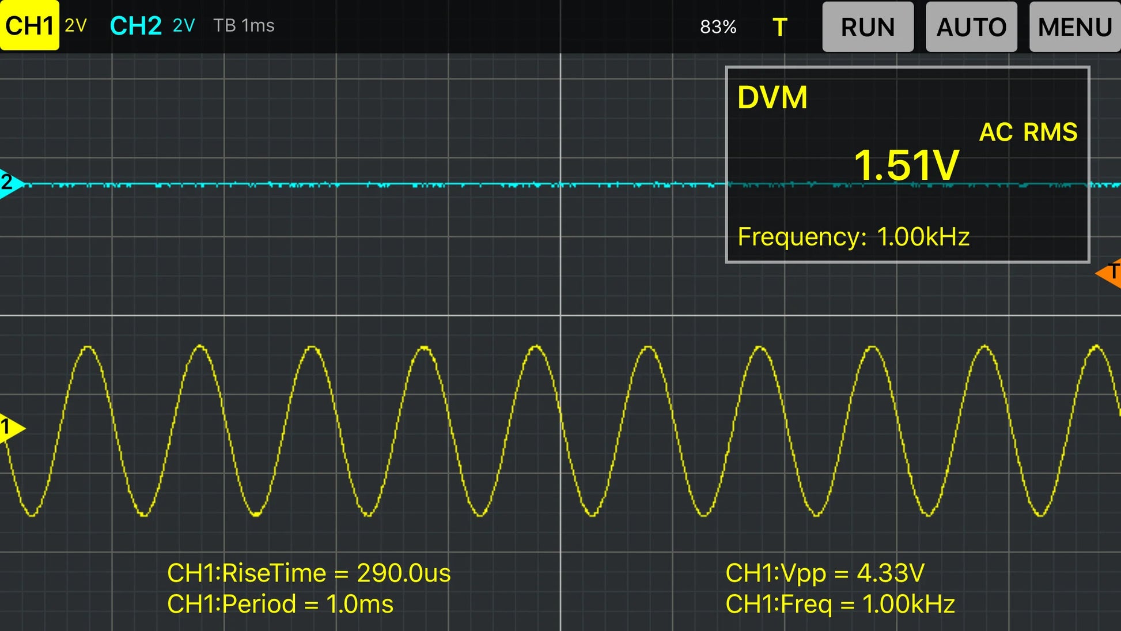The image size is (1121, 631).
Task: Select the CH2 cyan channel label
Action: (135, 26)
